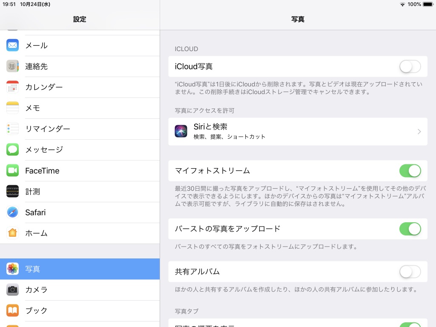436x327 pixels.
Task: Tap the Messages (メッセージ) icon
Action: pos(12,149)
